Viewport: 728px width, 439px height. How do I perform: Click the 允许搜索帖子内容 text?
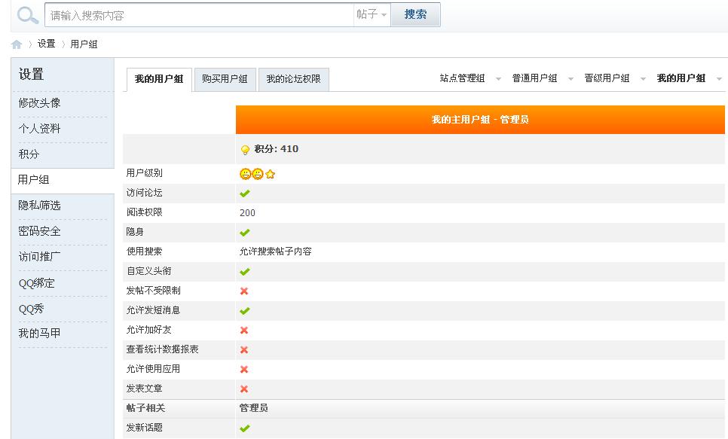click(275, 252)
